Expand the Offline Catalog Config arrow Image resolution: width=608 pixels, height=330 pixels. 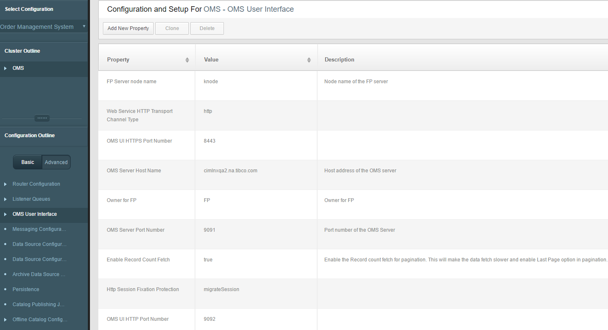[x=5, y=320]
